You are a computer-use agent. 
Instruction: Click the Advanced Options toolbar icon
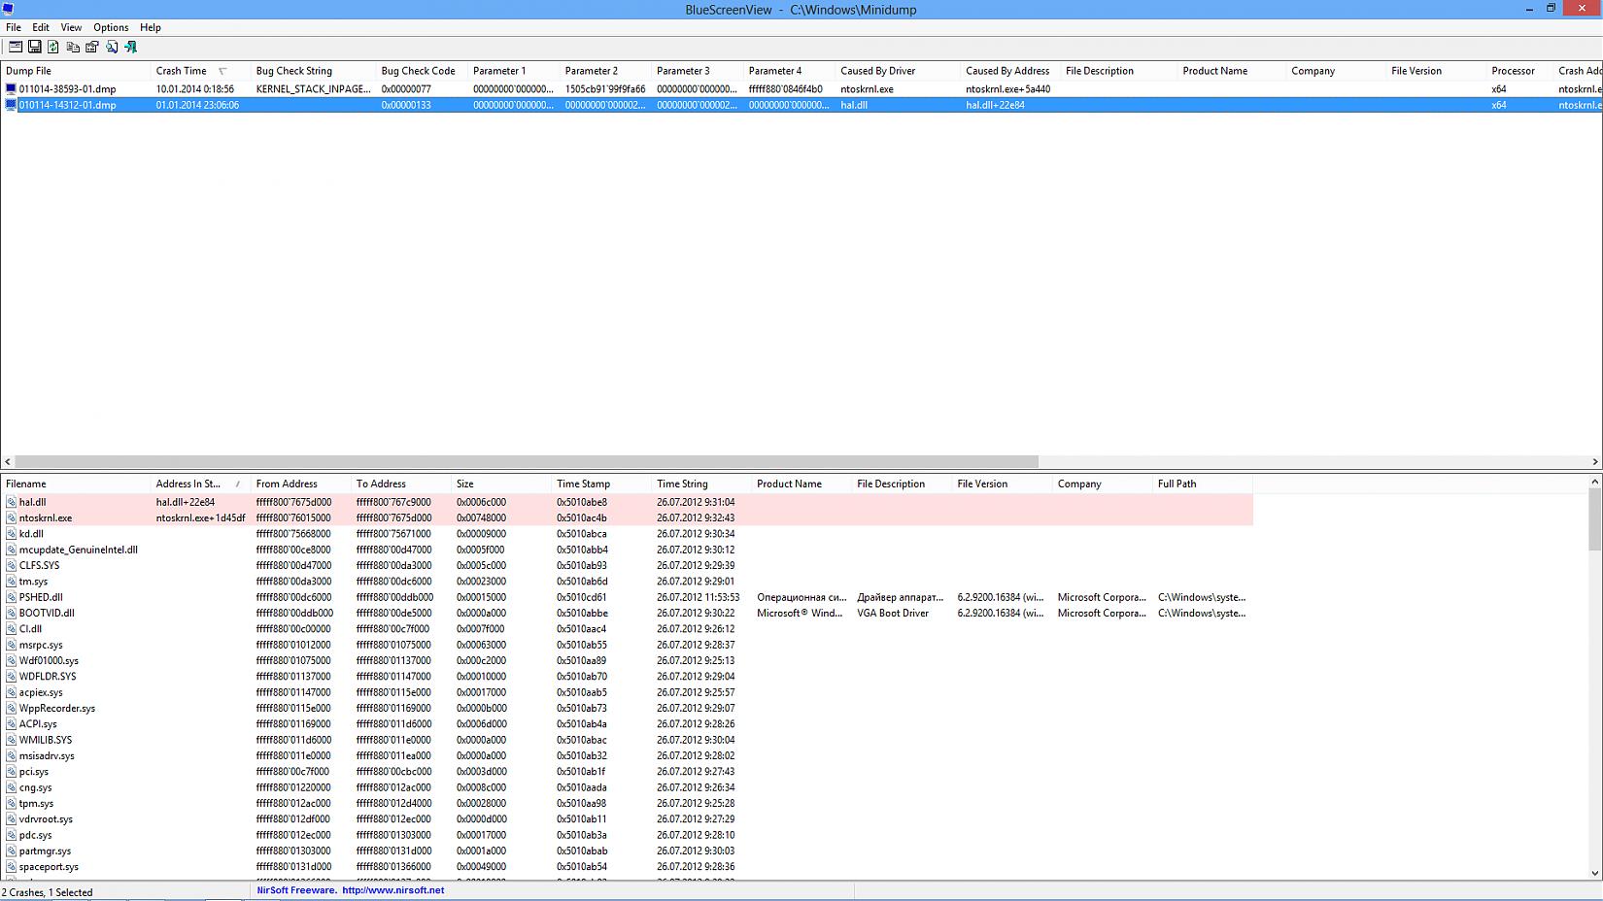pyautogui.click(x=15, y=47)
